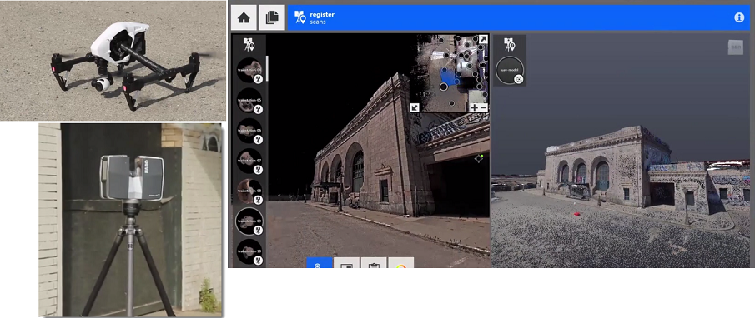
Task: Click scan location icon atop left scan list
Action: point(249,45)
